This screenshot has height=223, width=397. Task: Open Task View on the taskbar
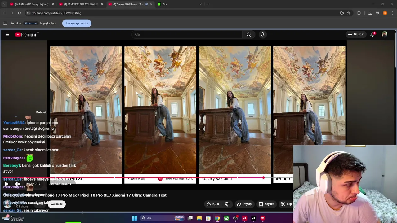[190, 218]
